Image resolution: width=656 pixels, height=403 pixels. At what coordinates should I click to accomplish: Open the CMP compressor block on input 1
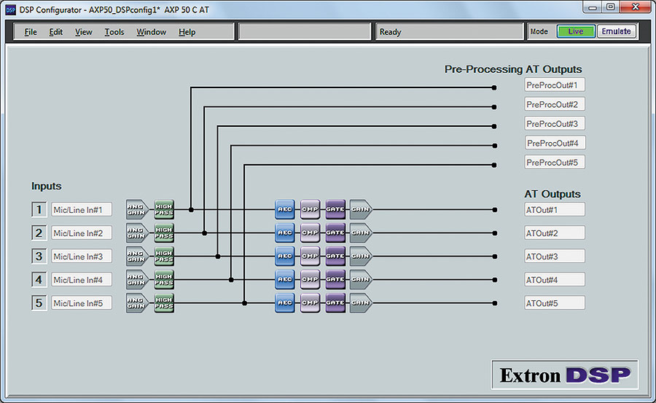[x=310, y=210]
